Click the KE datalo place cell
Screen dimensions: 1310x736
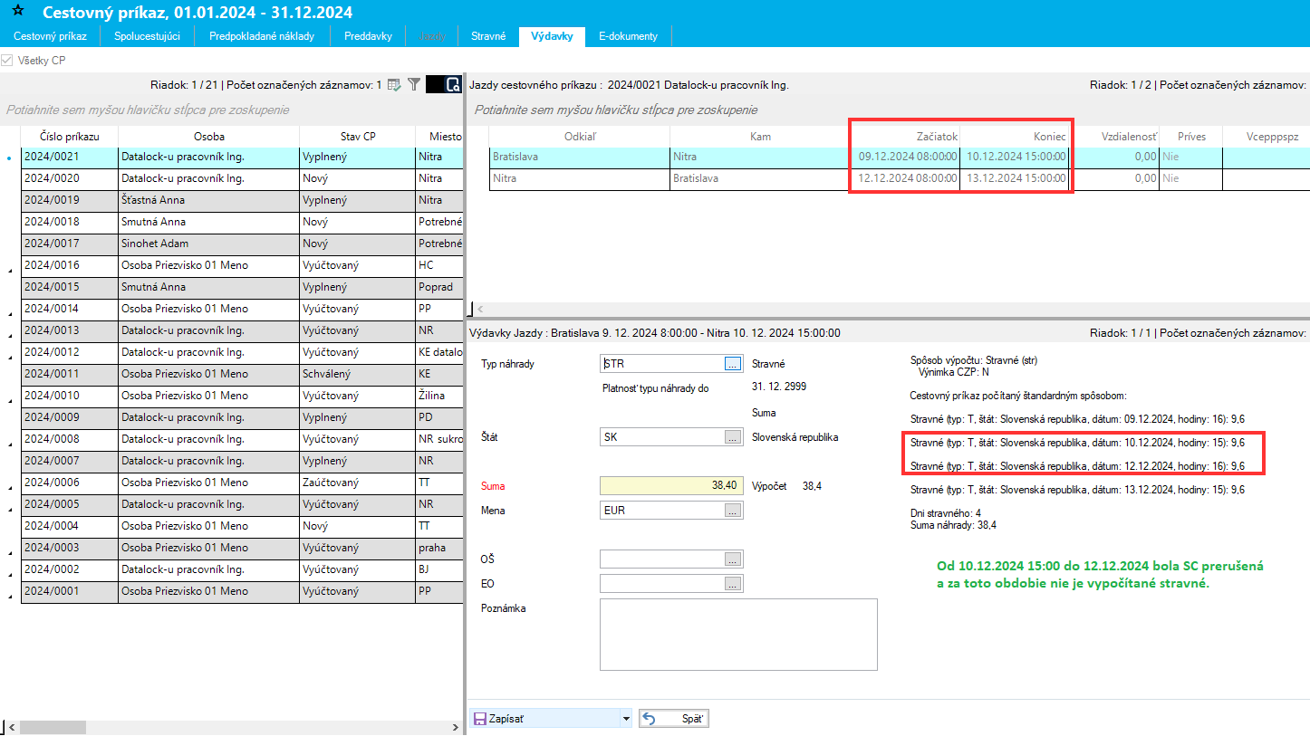point(439,352)
